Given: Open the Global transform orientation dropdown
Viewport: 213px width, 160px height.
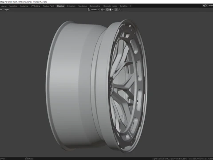Looking at the screenshot, I should click(95, 10).
